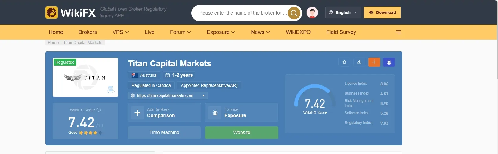Click the Expose Exposure button
Image resolution: width=498 pixels, height=154 pixels.
click(242, 113)
